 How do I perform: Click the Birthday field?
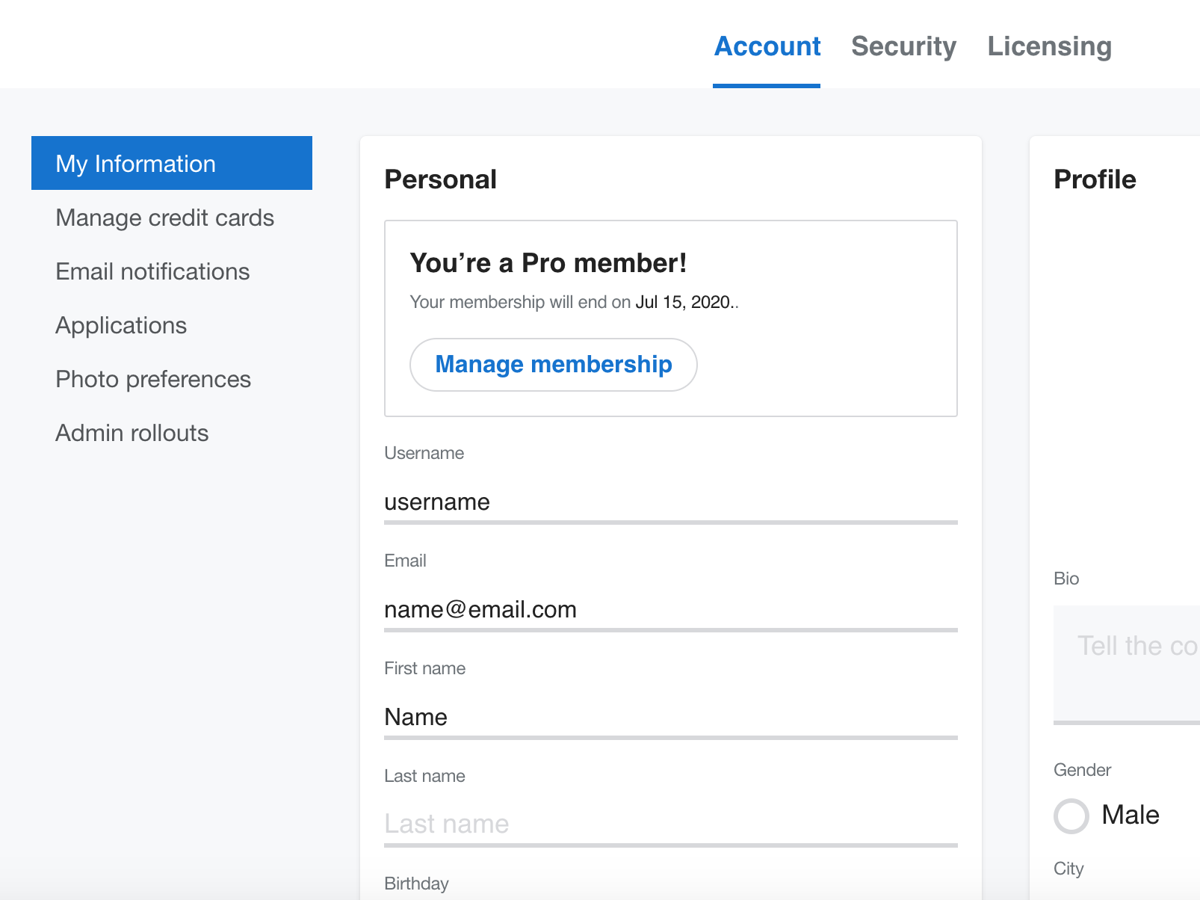pyautogui.click(x=670, y=890)
